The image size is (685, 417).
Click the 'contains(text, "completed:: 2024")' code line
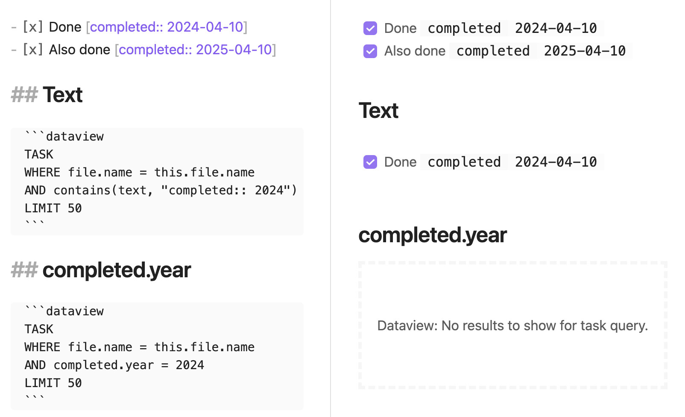pyautogui.click(x=175, y=190)
